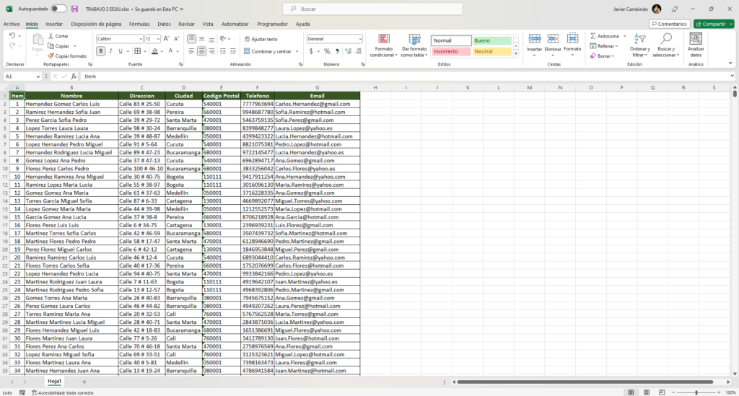The height and width of the screenshot is (396, 739).
Task: Apply the Normal cell style
Action: [x=451, y=40]
